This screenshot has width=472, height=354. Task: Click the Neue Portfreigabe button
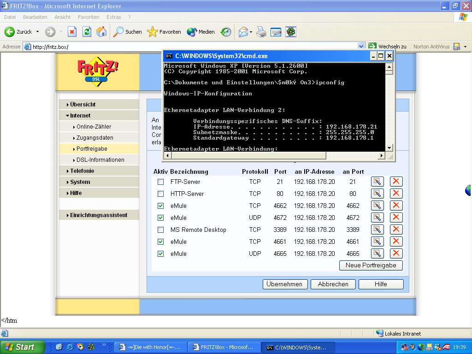click(x=371, y=265)
